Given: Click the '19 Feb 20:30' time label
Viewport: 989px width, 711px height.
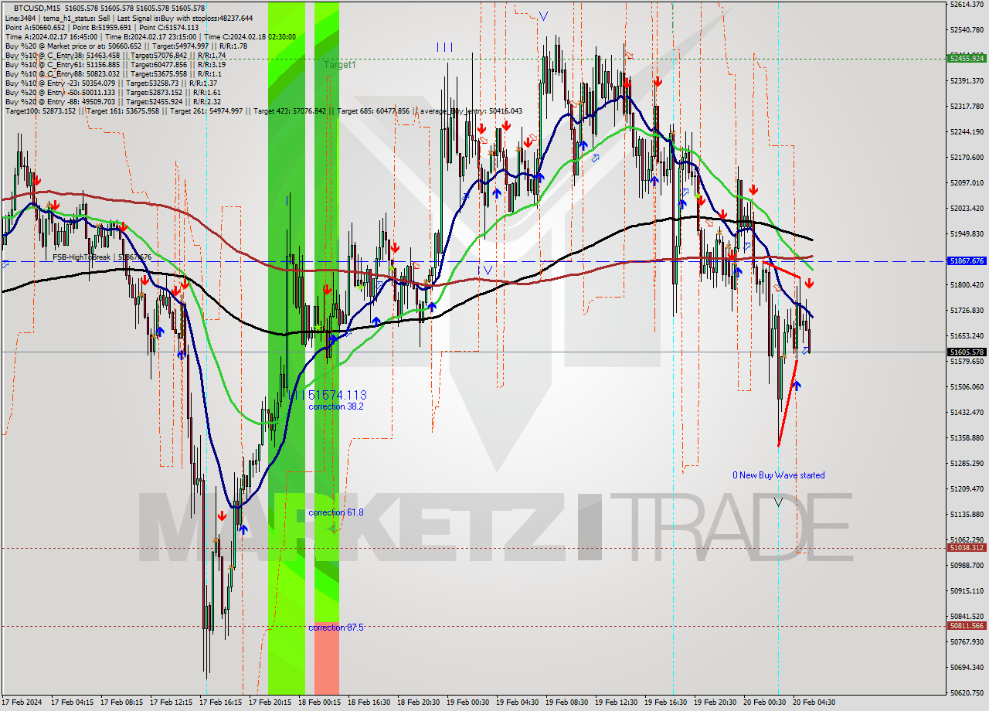Looking at the screenshot, I should point(715,702).
